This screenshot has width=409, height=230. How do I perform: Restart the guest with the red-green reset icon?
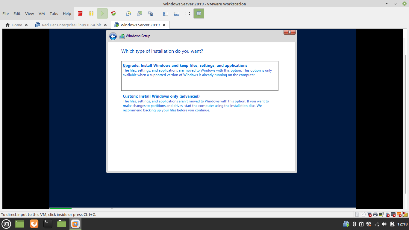(x=113, y=13)
